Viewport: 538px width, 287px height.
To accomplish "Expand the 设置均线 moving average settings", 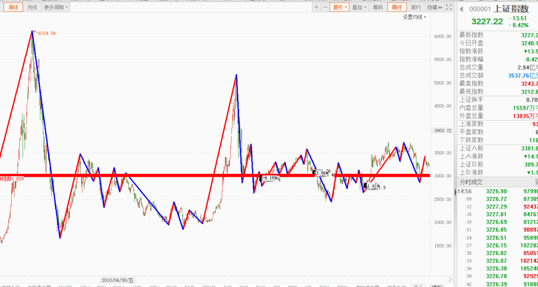I will [414, 17].
